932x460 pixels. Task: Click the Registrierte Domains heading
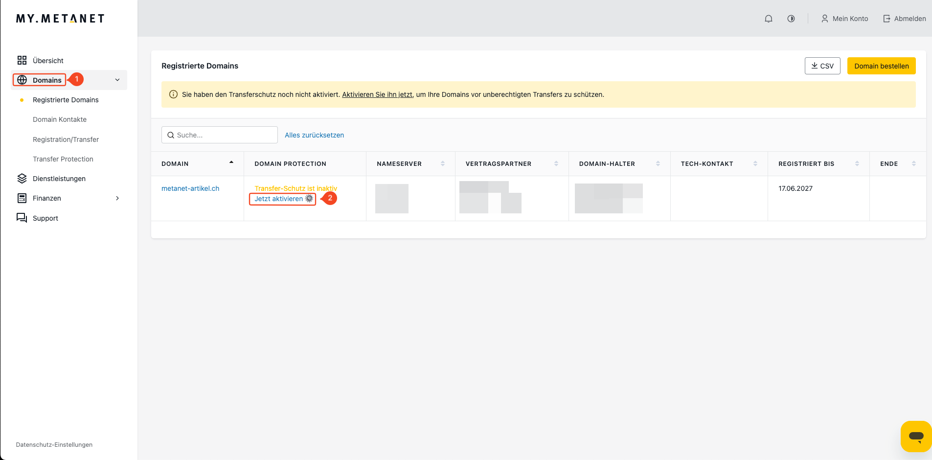coord(200,66)
